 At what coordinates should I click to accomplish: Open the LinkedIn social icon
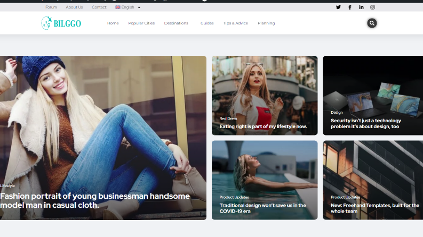tap(361, 7)
